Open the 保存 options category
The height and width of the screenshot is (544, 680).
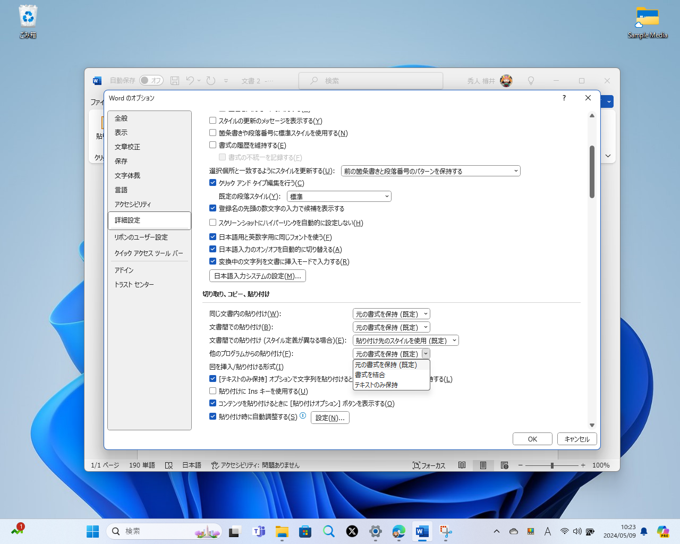point(149,161)
